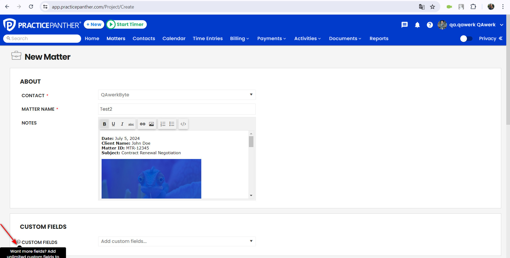Go to the Home tab
Screen dimensions: 510x258
point(92,38)
